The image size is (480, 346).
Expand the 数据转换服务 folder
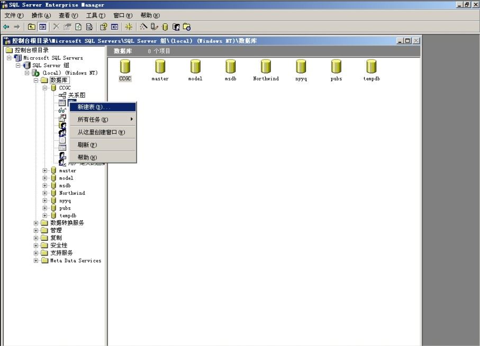[36, 223]
